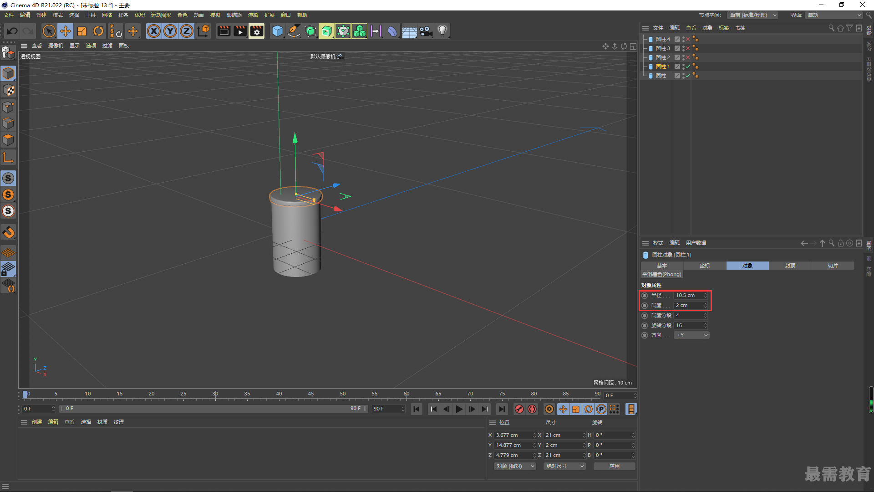The image size is (874, 492).
Task: Switch to Edges mode
Action: click(8, 123)
